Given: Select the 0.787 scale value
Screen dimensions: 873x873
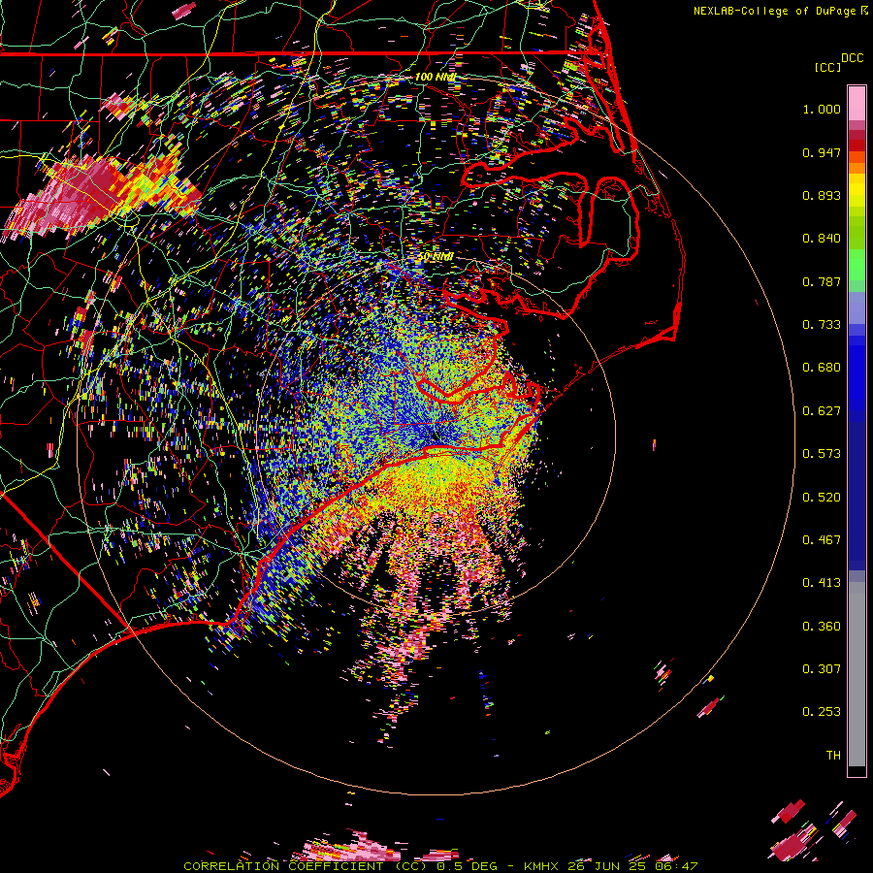Looking at the screenshot, I should [x=822, y=281].
